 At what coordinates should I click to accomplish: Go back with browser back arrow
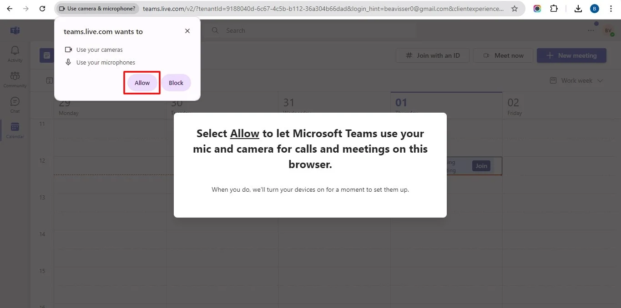[10, 9]
